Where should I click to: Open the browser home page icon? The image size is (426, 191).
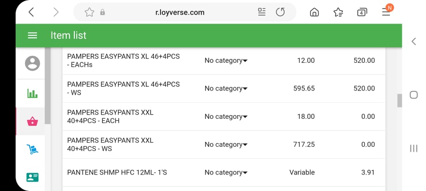coord(314,12)
